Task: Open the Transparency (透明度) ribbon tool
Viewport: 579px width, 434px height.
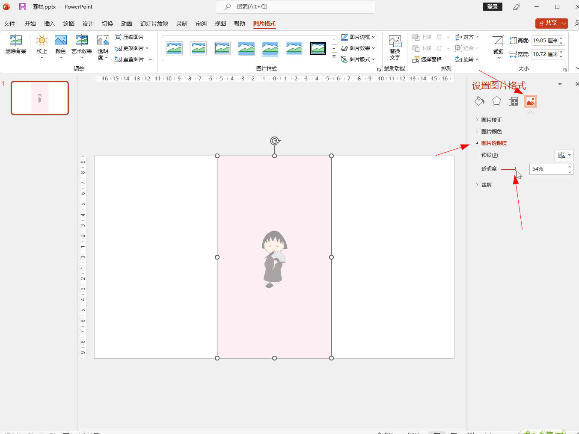Action: [103, 47]
